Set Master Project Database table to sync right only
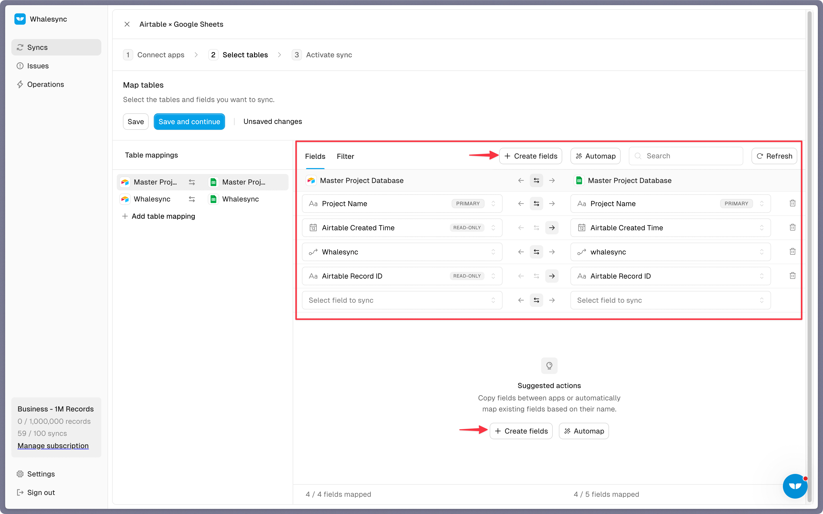This screenshot has height=514, width=823. click(552, 180)
